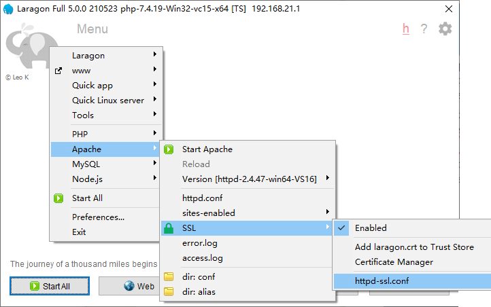Viewport: 491px width, 307px height.
Task: Expand the www submenu arrow
Action: [154, 69]
